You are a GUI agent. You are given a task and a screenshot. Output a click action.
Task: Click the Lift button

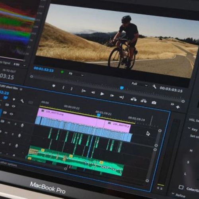point(134,99)
